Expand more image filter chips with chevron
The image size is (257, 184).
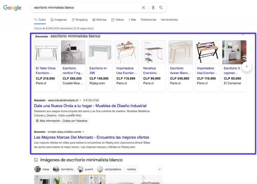pos(159,169)
